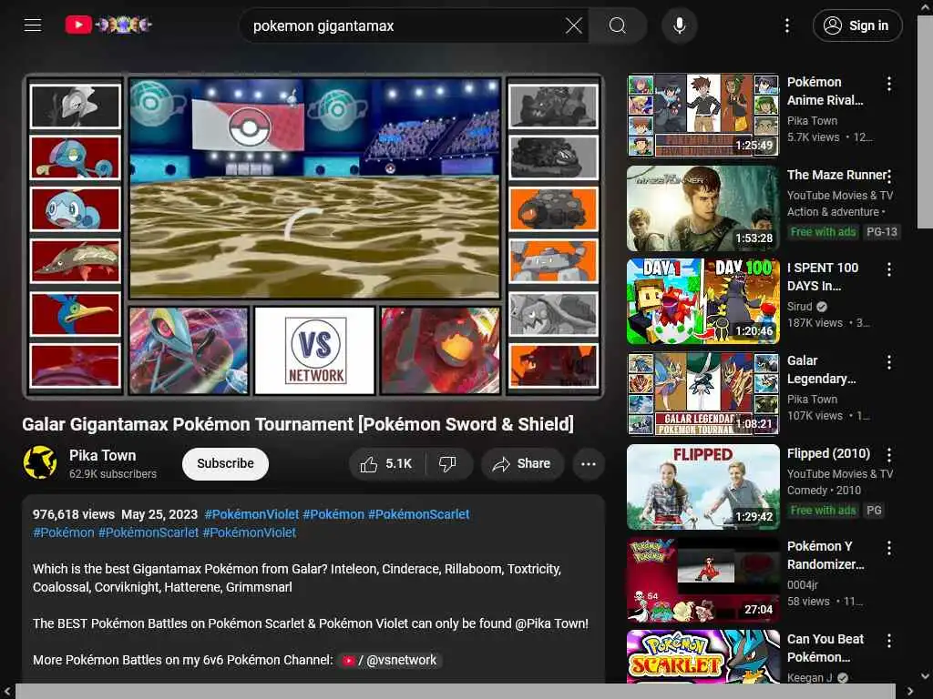Go to YouTube home via logo

coord(108,25)
